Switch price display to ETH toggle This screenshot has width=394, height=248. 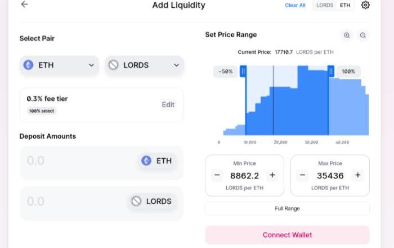pyautogui.click(x=345, y=5)
